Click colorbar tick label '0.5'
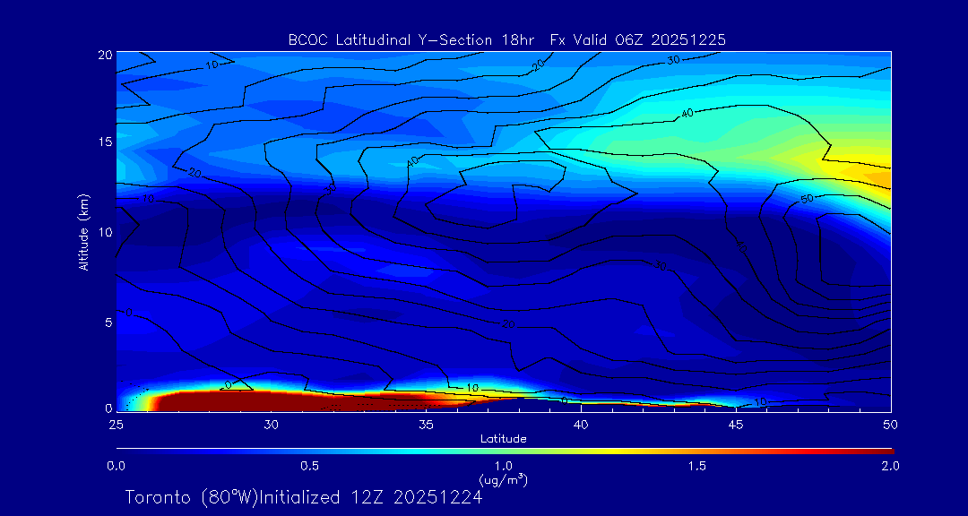 pos(310,466)
